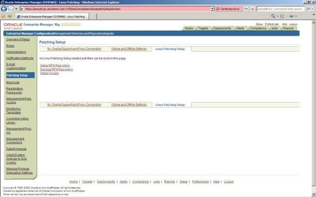Screen dimensions: 316x197
Task: Open Management Connectors in the sidebar
Action: (15, 141)
